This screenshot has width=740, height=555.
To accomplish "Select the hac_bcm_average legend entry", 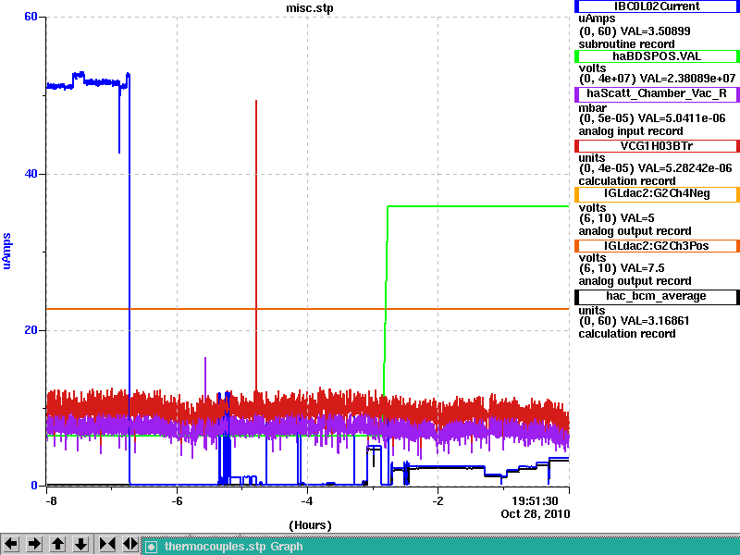I will (657, 296).
